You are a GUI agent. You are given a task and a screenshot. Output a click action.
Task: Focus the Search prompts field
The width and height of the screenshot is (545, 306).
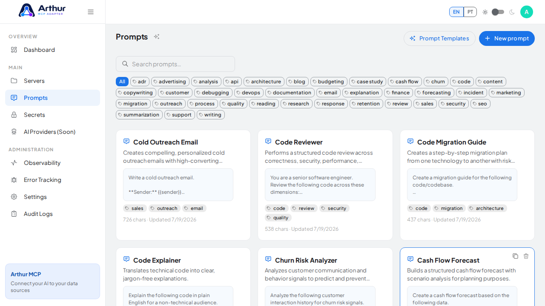pyautogui.click(x=175, y=64)
